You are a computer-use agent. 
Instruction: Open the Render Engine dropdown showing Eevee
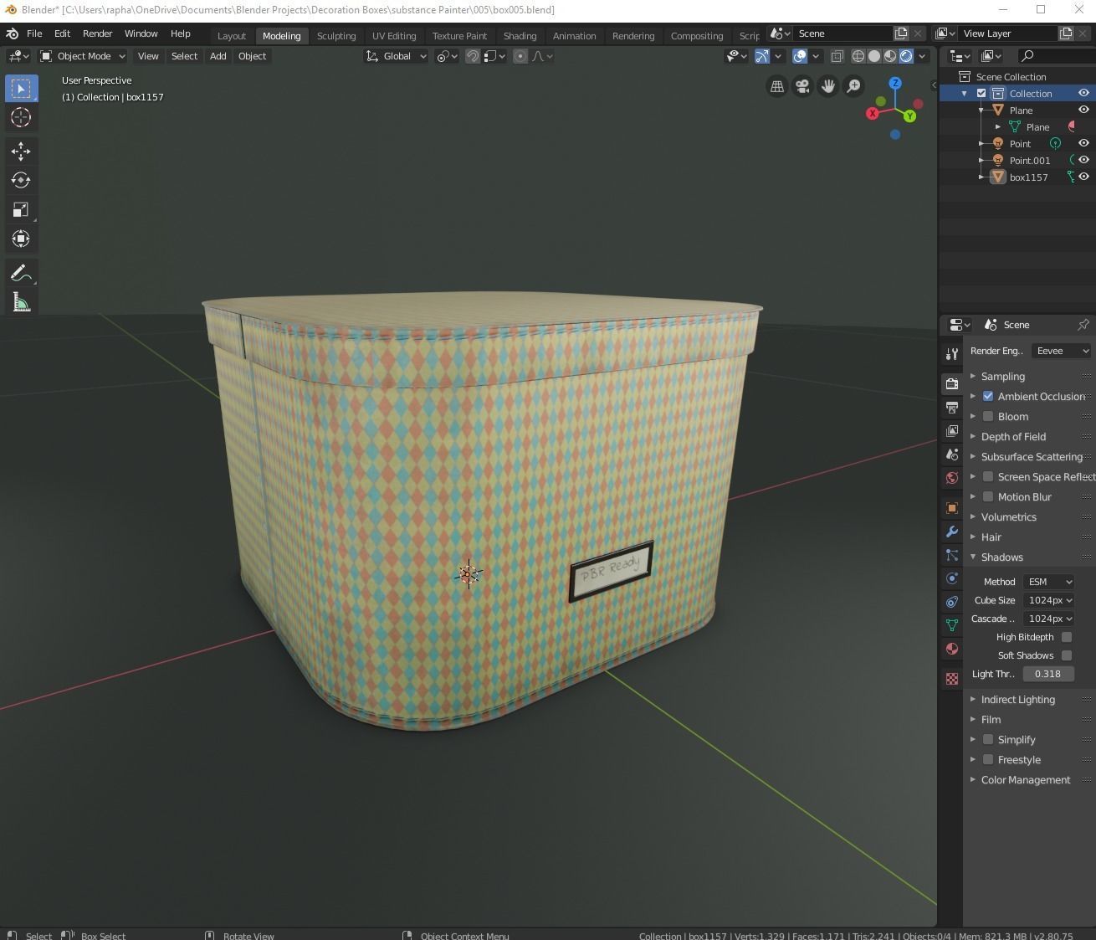pyautogui.click(x=1061, y=351)
